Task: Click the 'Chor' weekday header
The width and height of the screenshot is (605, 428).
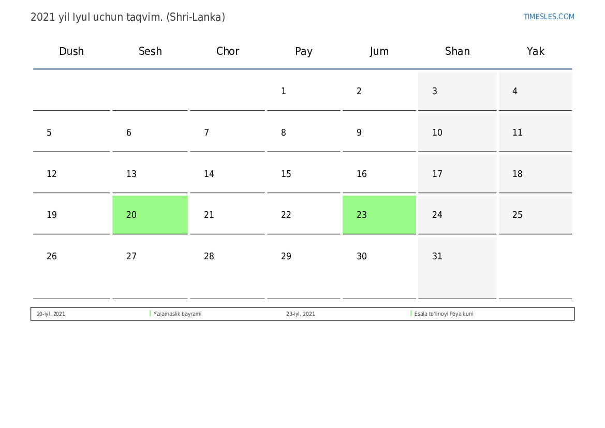Action: click(x=228, y=51)
